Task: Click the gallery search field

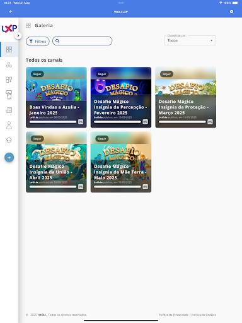Action: point(82,41)
